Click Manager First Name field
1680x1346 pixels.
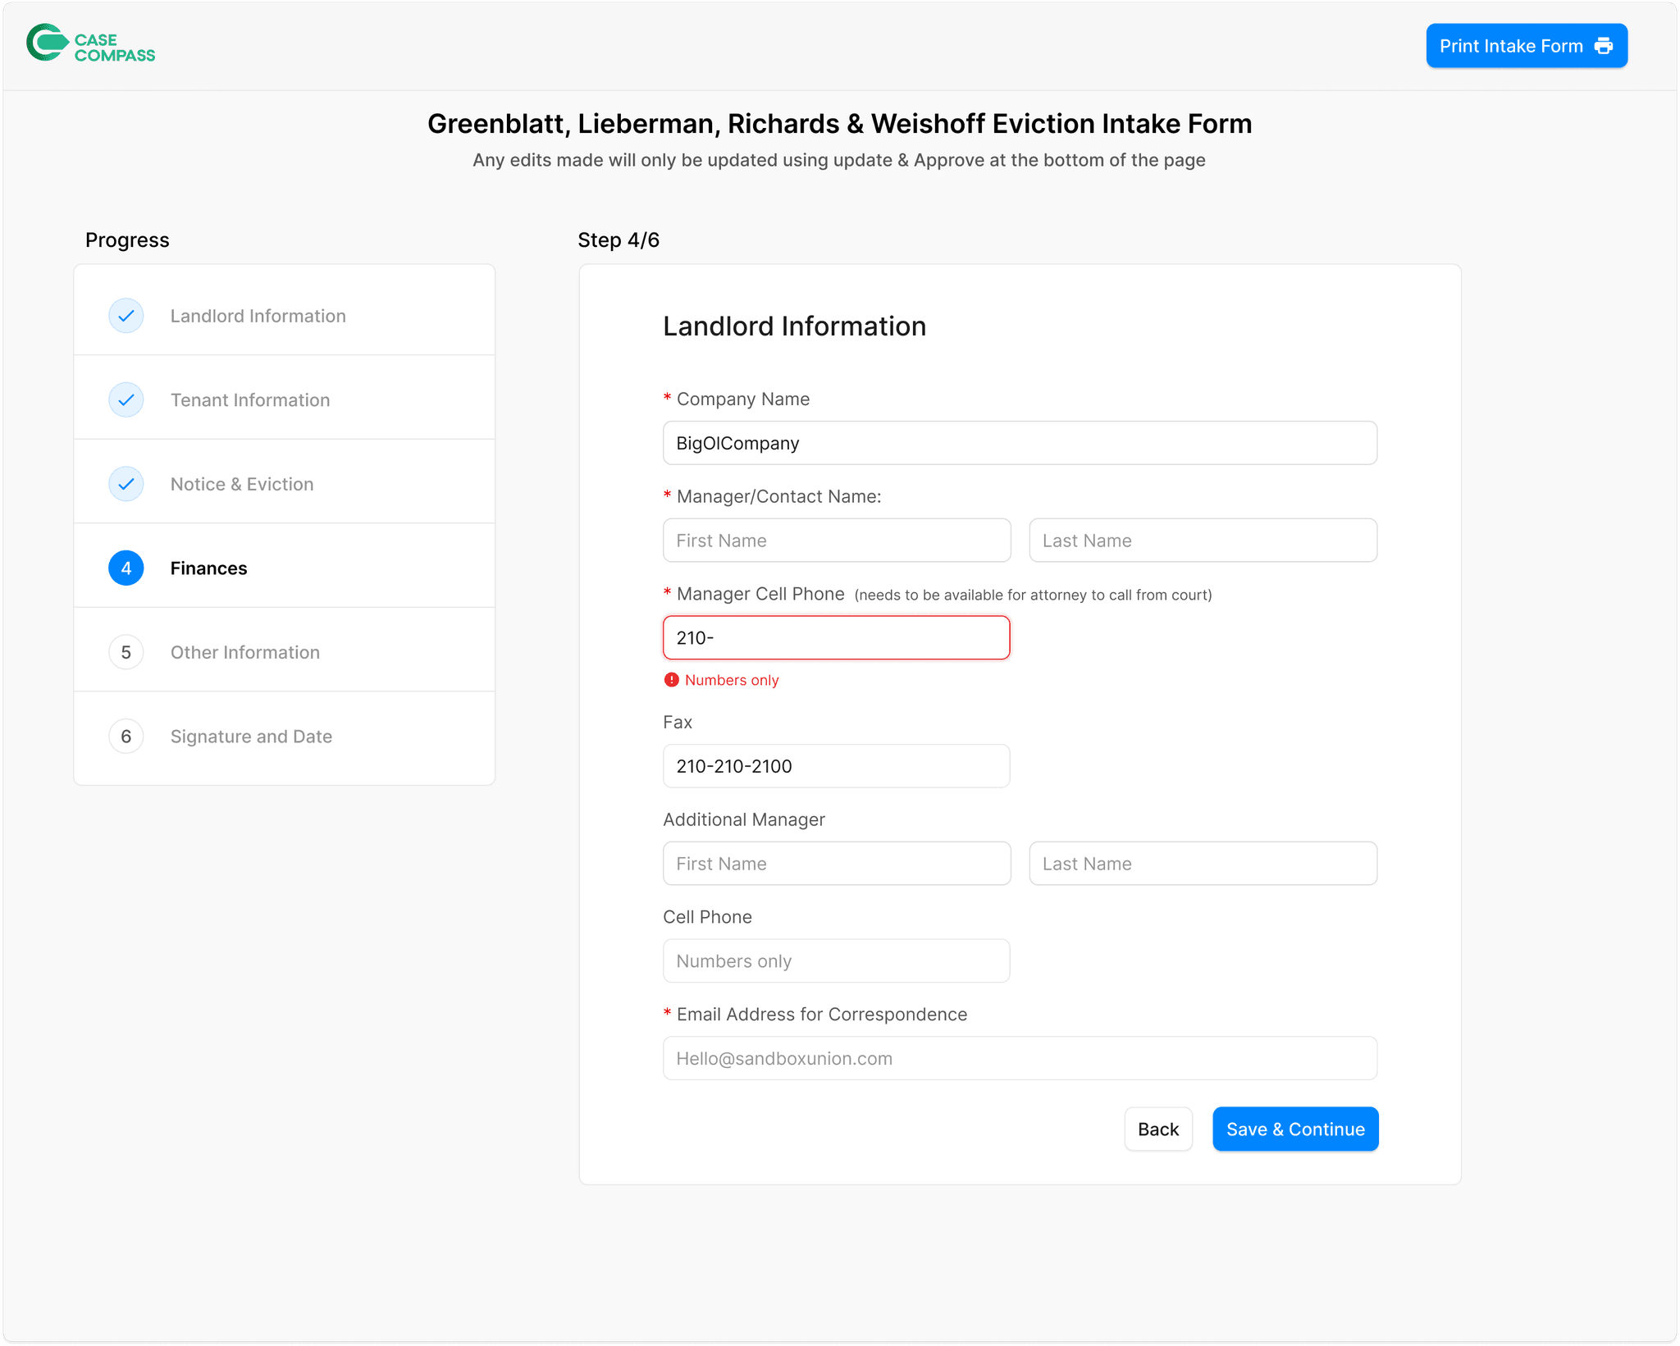click(836, 541)
